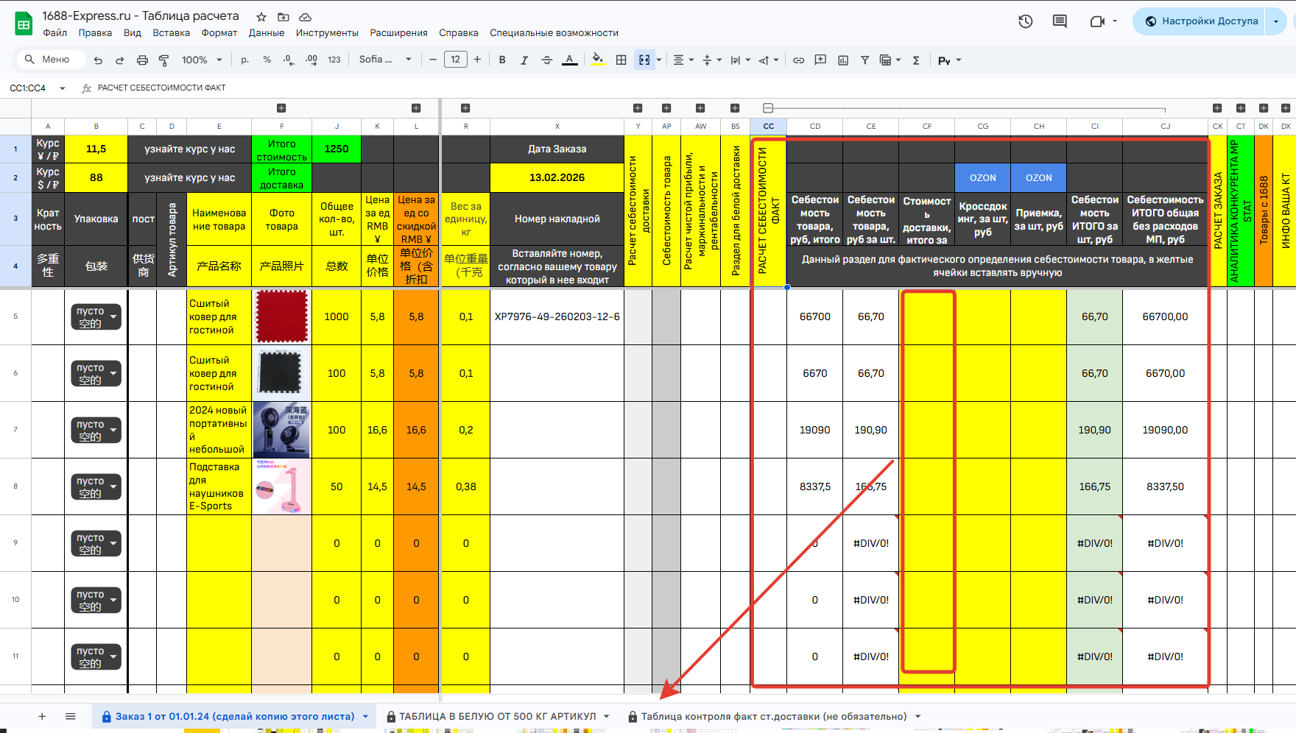
Task: Activate the Paint format tool
Action: click(x=164, y=60)
